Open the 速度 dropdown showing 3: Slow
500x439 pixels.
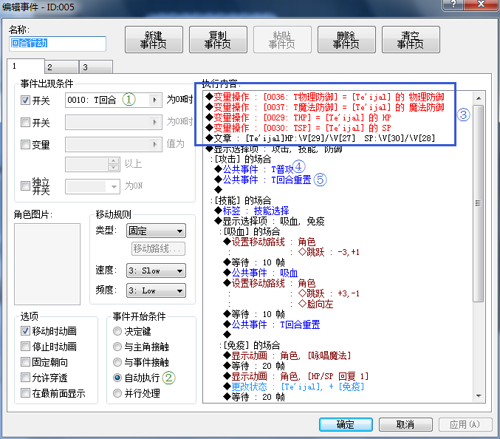156,270
